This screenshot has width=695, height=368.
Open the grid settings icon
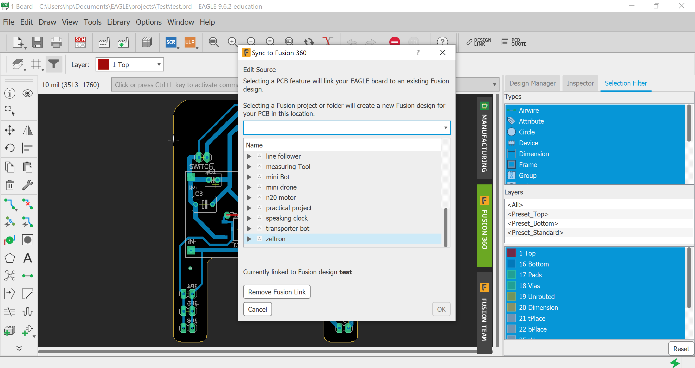[x=36, y=64]
